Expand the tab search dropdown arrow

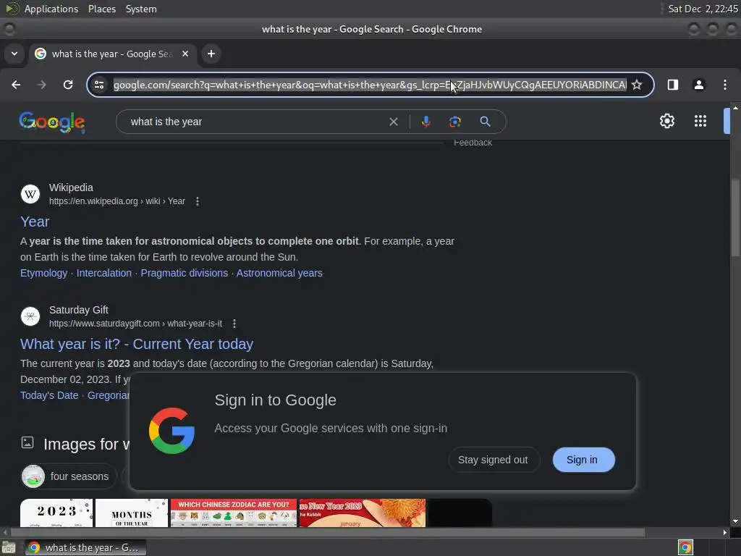[x=14, y=54]
